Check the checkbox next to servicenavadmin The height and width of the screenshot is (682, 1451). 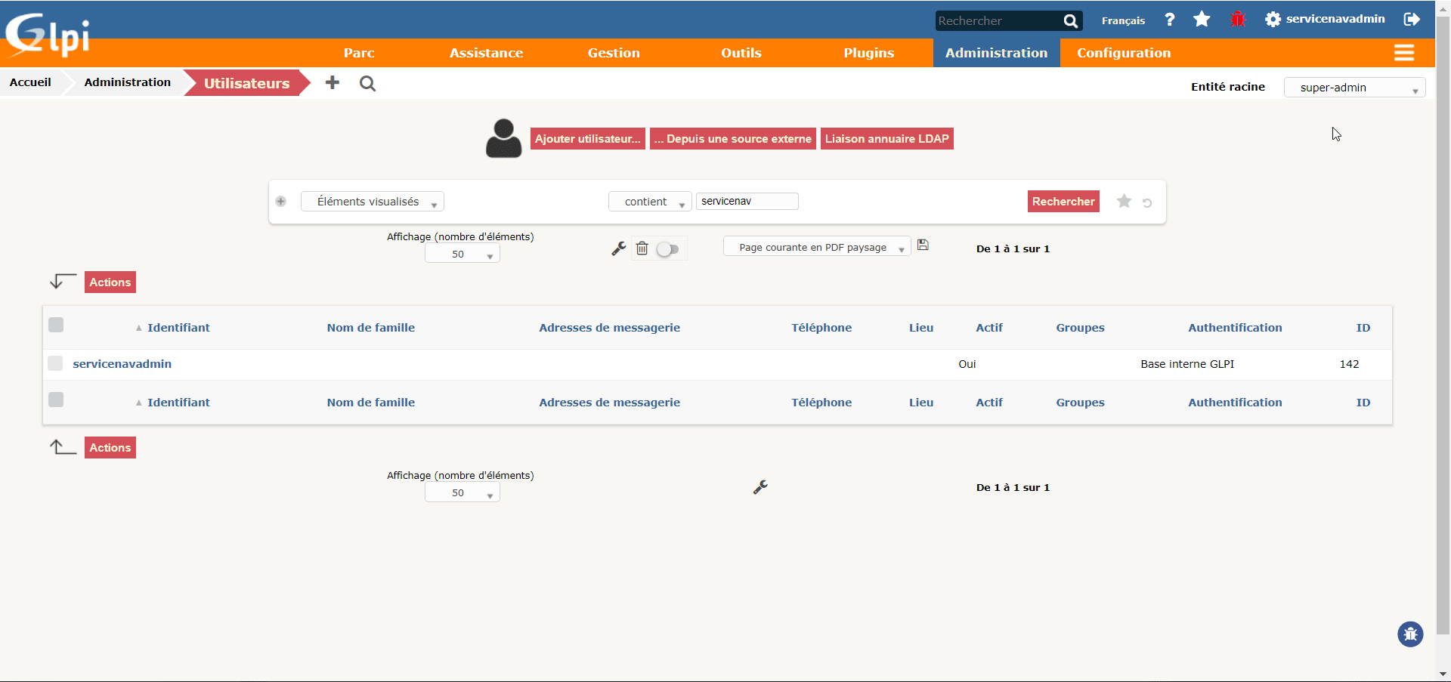56,363
